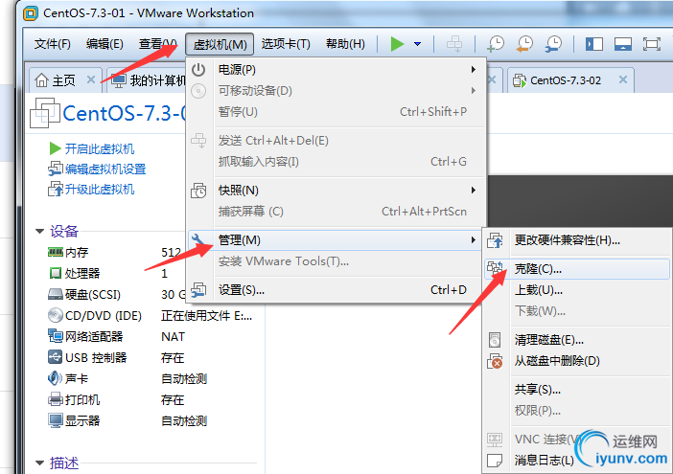The height and width of the screenshot is (474, 673).
Task: Close the 主页 tab
Action: coord(90,79)
